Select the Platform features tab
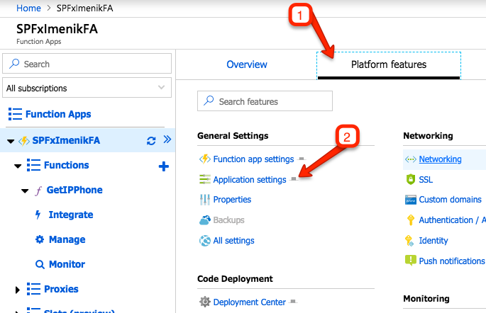Image resolution: width=486 pixels, height=313 pixels. click(389, 65)
